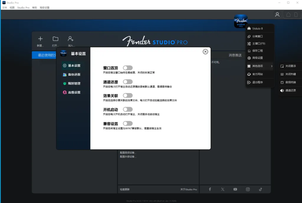The height and width of the screenshot is (203, 302).
Task: Open the Studio Pro menu in menu bar
Action: click(23, 8)
